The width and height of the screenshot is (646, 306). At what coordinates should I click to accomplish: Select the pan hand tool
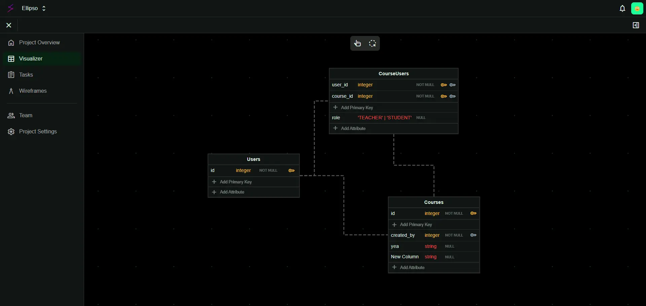tap(358, 43)
